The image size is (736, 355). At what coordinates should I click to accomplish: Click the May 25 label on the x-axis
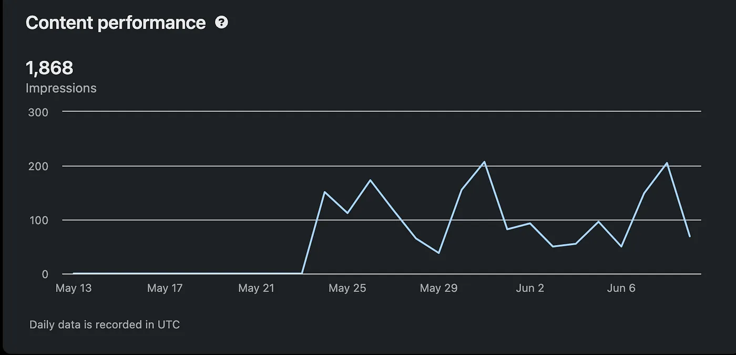(347, 288)
